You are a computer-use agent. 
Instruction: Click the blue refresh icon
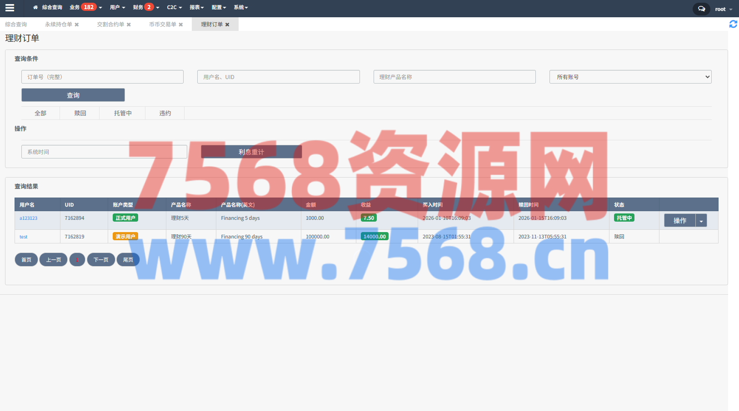[733, 24]
